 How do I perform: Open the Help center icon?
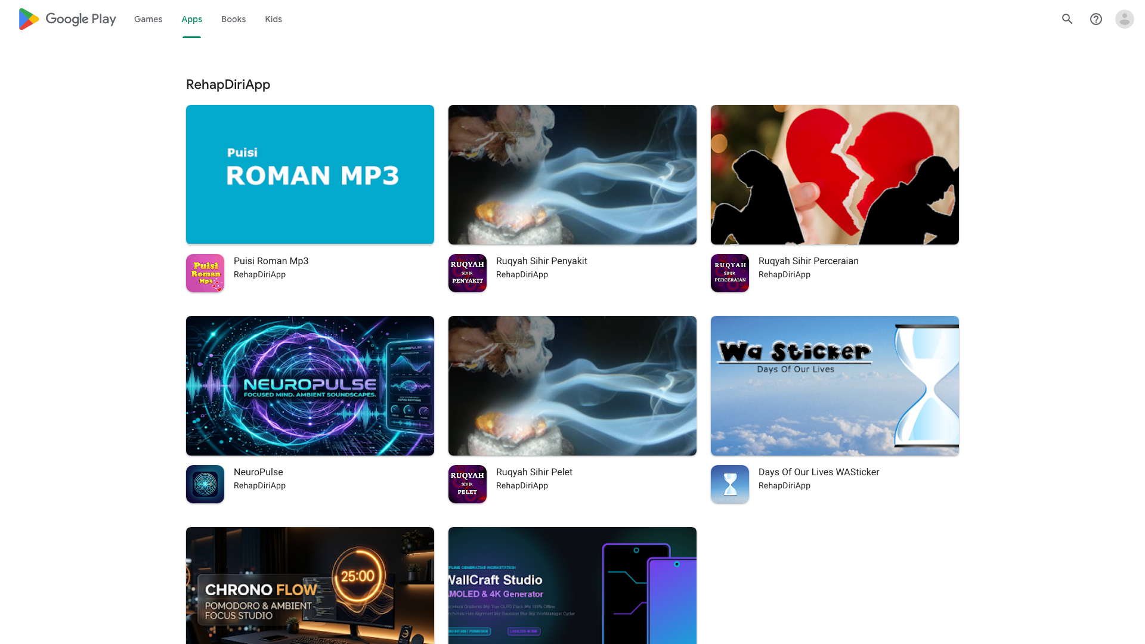[1096, 19]
